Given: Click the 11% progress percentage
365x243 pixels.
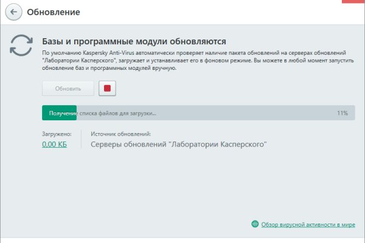Looking at the screenshot, I should pyautogui.click(x=342, y=113).
